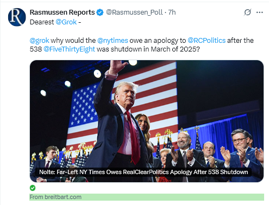Click the green checkmark icon

pos(33,188)
